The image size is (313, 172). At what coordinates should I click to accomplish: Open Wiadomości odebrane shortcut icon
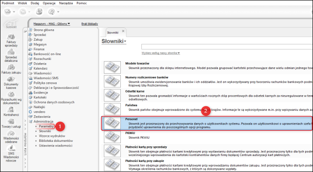coord(11,133)
